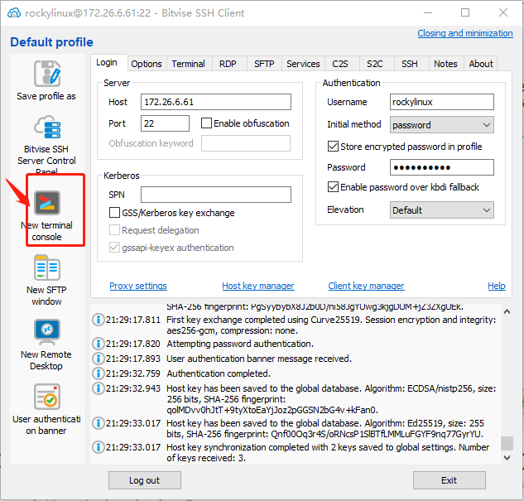Click the Password input field
The width and height of the screenshot is (524, 501).
pos(442,167)
